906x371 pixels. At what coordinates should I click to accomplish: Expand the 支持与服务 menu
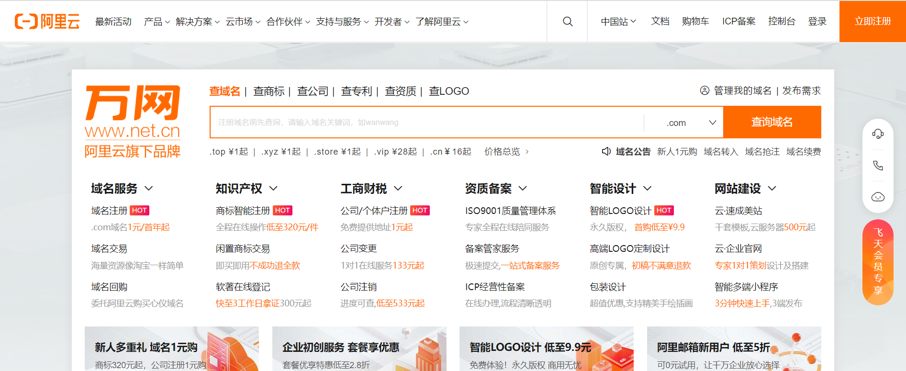pos(342,22)
